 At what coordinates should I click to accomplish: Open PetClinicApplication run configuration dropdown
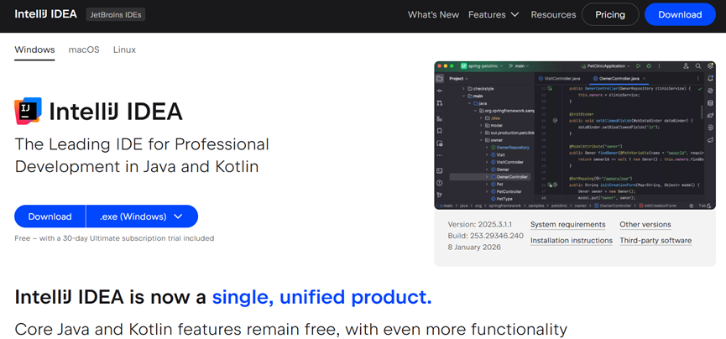click(606, 65)
